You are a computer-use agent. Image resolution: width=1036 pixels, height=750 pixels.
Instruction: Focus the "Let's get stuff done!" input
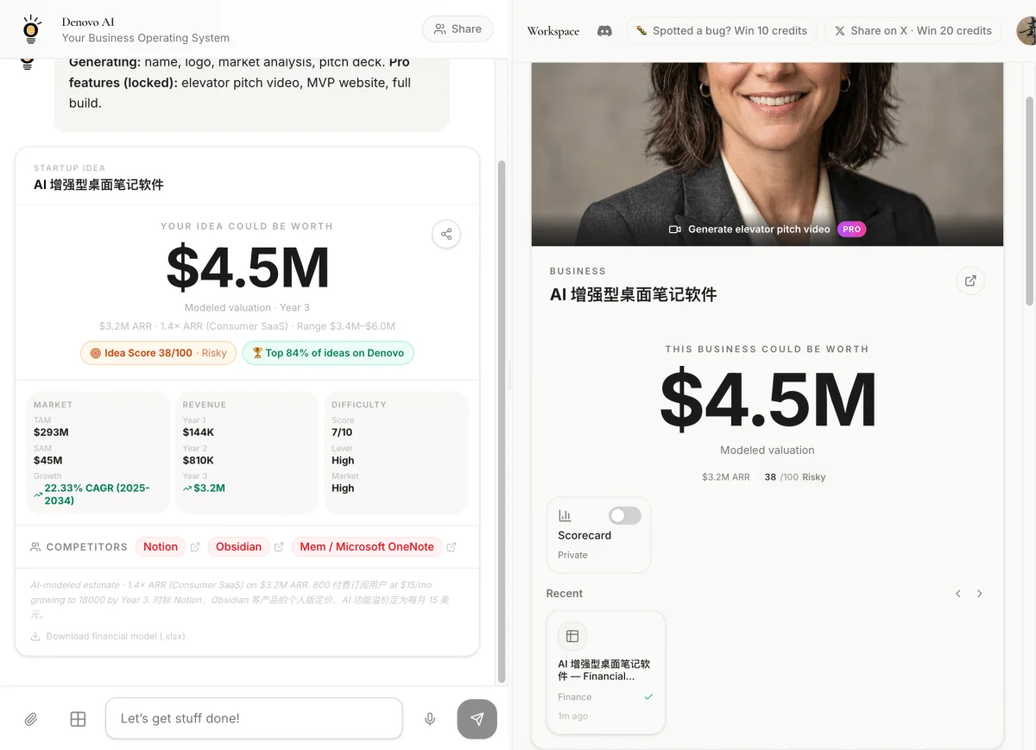point(254,718)
